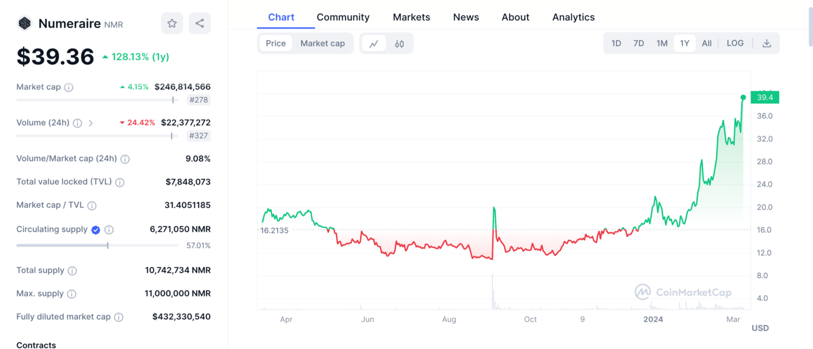
Task: Open Market cap info tooltip icon
Action: pos(69,88)
